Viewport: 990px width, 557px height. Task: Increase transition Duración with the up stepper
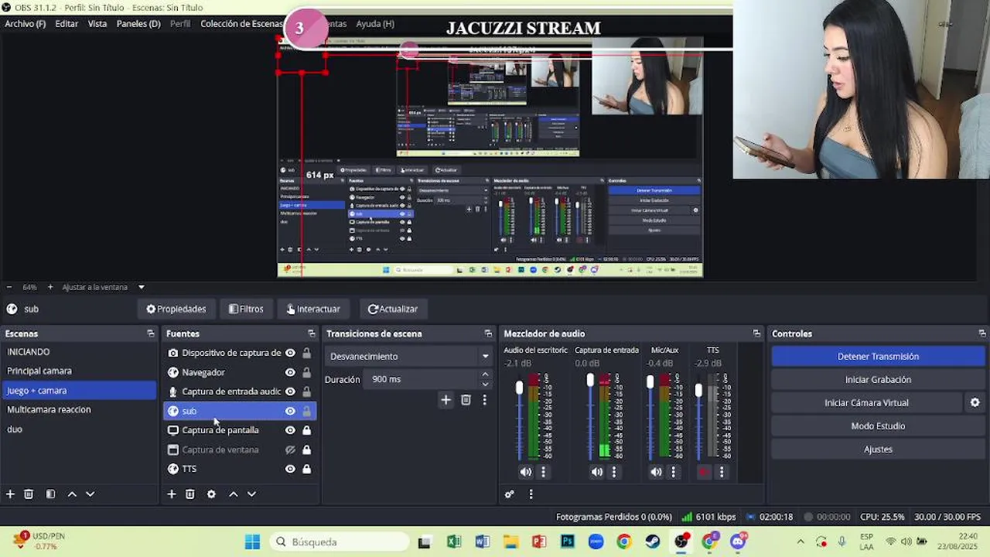click(485, 374)
